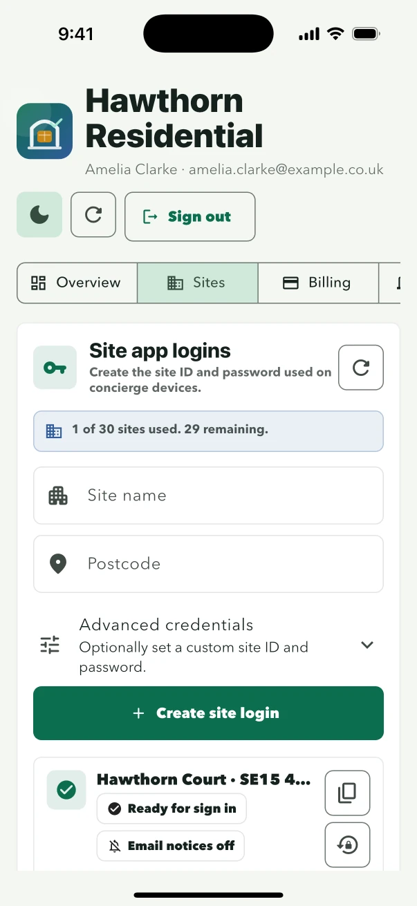Screen dimensions: 417x906
Task: Click the location pin icon in Postcode field
Action: 58,564
